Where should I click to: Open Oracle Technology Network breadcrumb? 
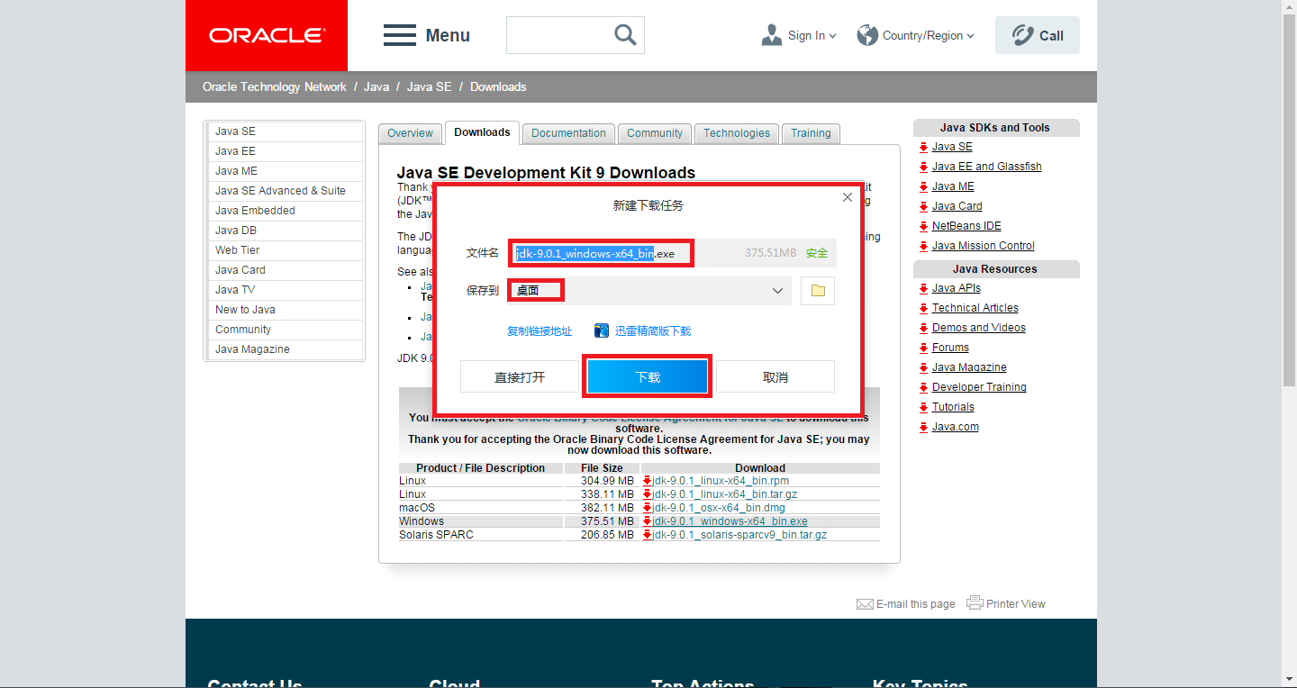coord(275,86)
